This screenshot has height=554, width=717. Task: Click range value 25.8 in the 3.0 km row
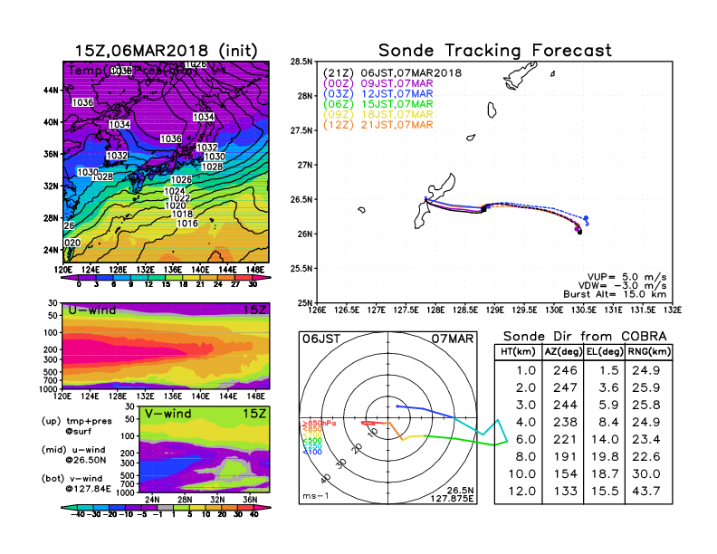pyautogui.click(x=646, y=405)
